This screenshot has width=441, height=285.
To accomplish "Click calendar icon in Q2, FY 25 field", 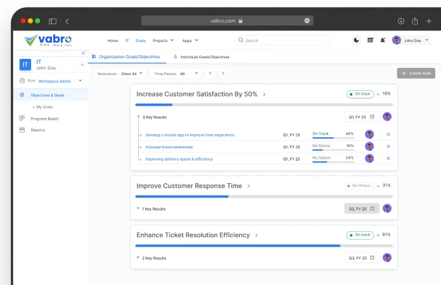I will click(x=372, y=209).
